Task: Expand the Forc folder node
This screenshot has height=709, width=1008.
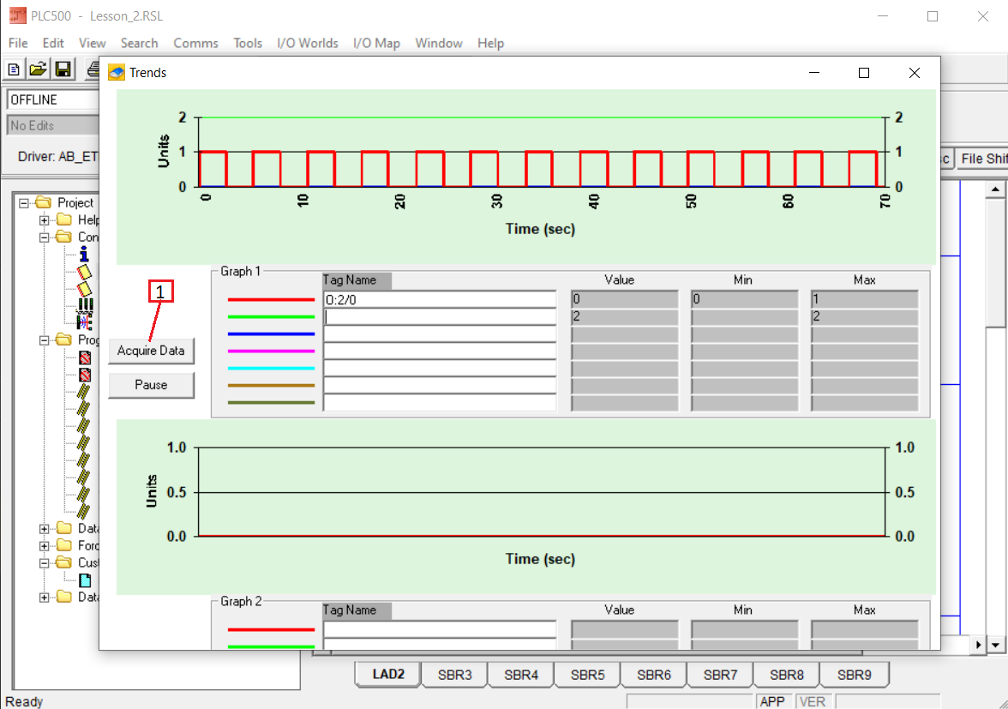Action: coord(44,546)
